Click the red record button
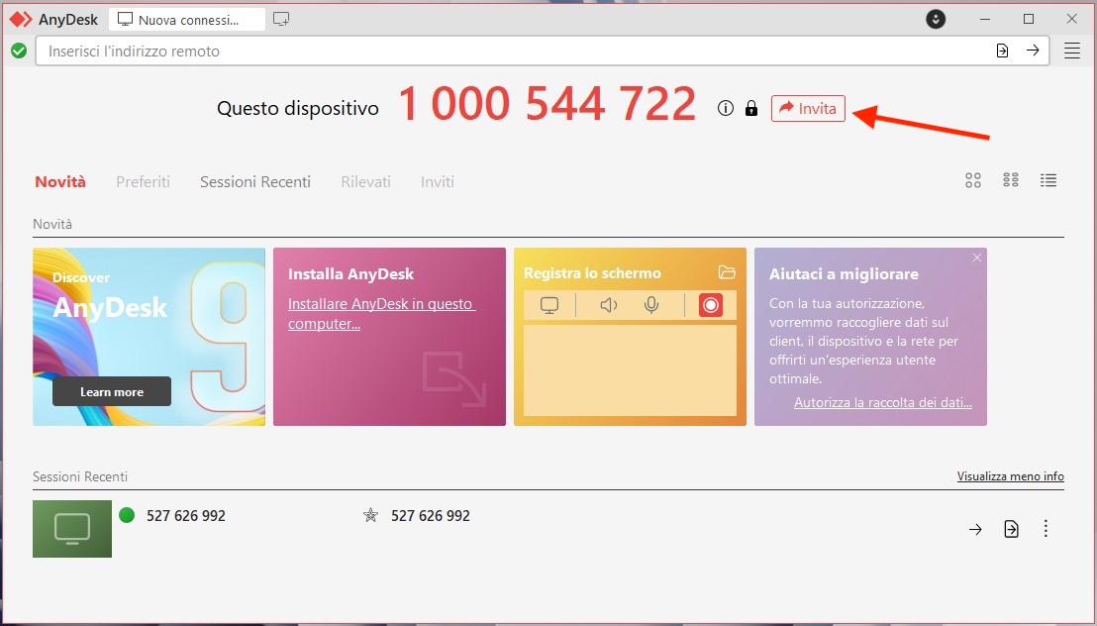Viewport: 1097px width, 626px height. coord(710,305)
